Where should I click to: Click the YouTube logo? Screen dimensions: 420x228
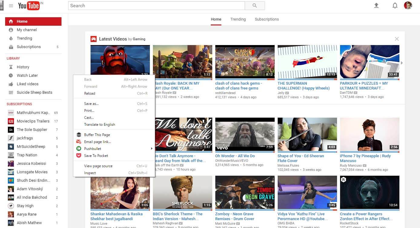click(29, 6)
